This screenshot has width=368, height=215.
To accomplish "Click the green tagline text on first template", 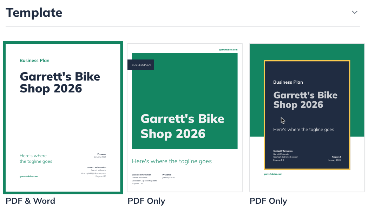I will tap(36, 159).
